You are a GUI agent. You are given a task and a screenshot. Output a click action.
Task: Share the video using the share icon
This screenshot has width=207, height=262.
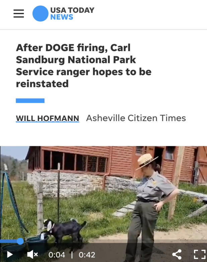point(177,254)
